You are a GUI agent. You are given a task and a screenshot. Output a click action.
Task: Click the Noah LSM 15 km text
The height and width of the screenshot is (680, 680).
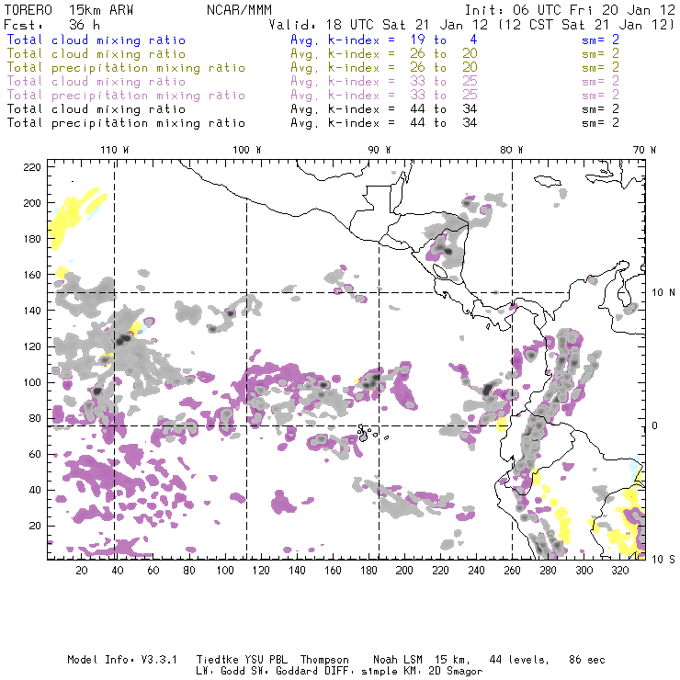pyautogui.click(x=422, y=660)
